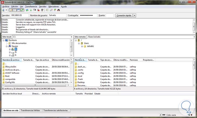Open the Ayuda menu

coord(64,6)
